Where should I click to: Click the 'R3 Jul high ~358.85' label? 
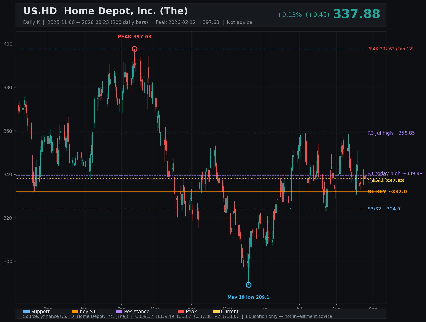click(x=391, y=133)
